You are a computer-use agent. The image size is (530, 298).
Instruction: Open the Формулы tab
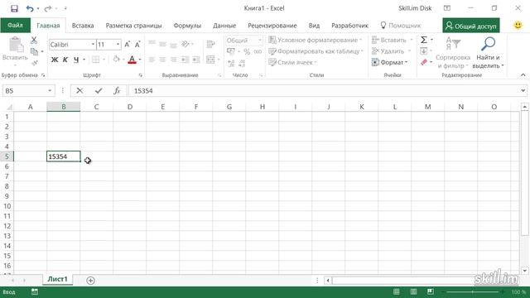pyautogui.click(x=187, y=26)
